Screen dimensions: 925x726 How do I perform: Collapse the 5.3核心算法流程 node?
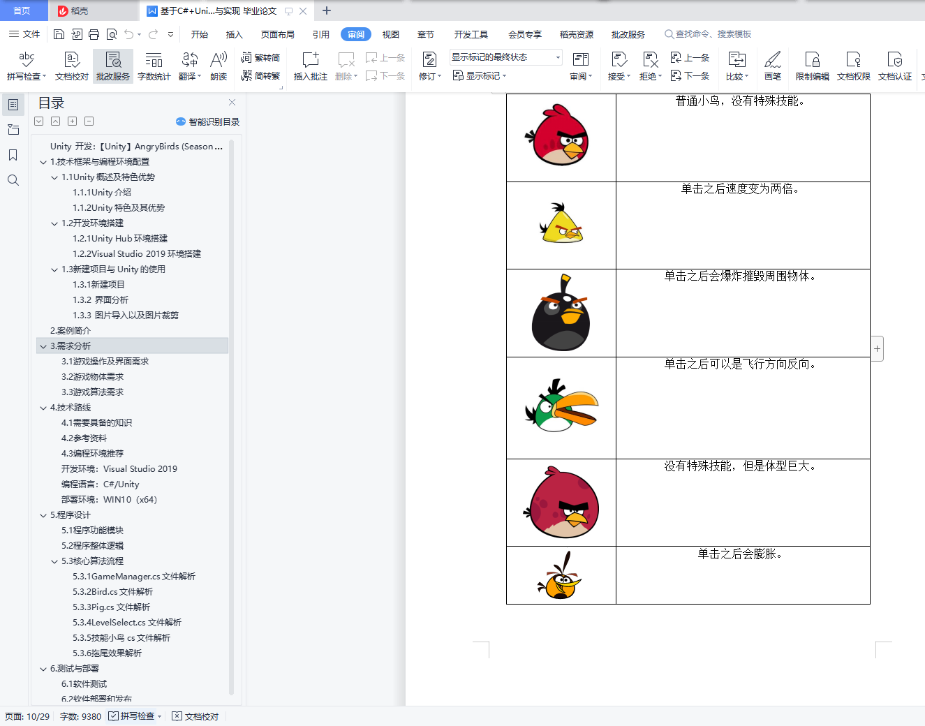click(54, 561)
